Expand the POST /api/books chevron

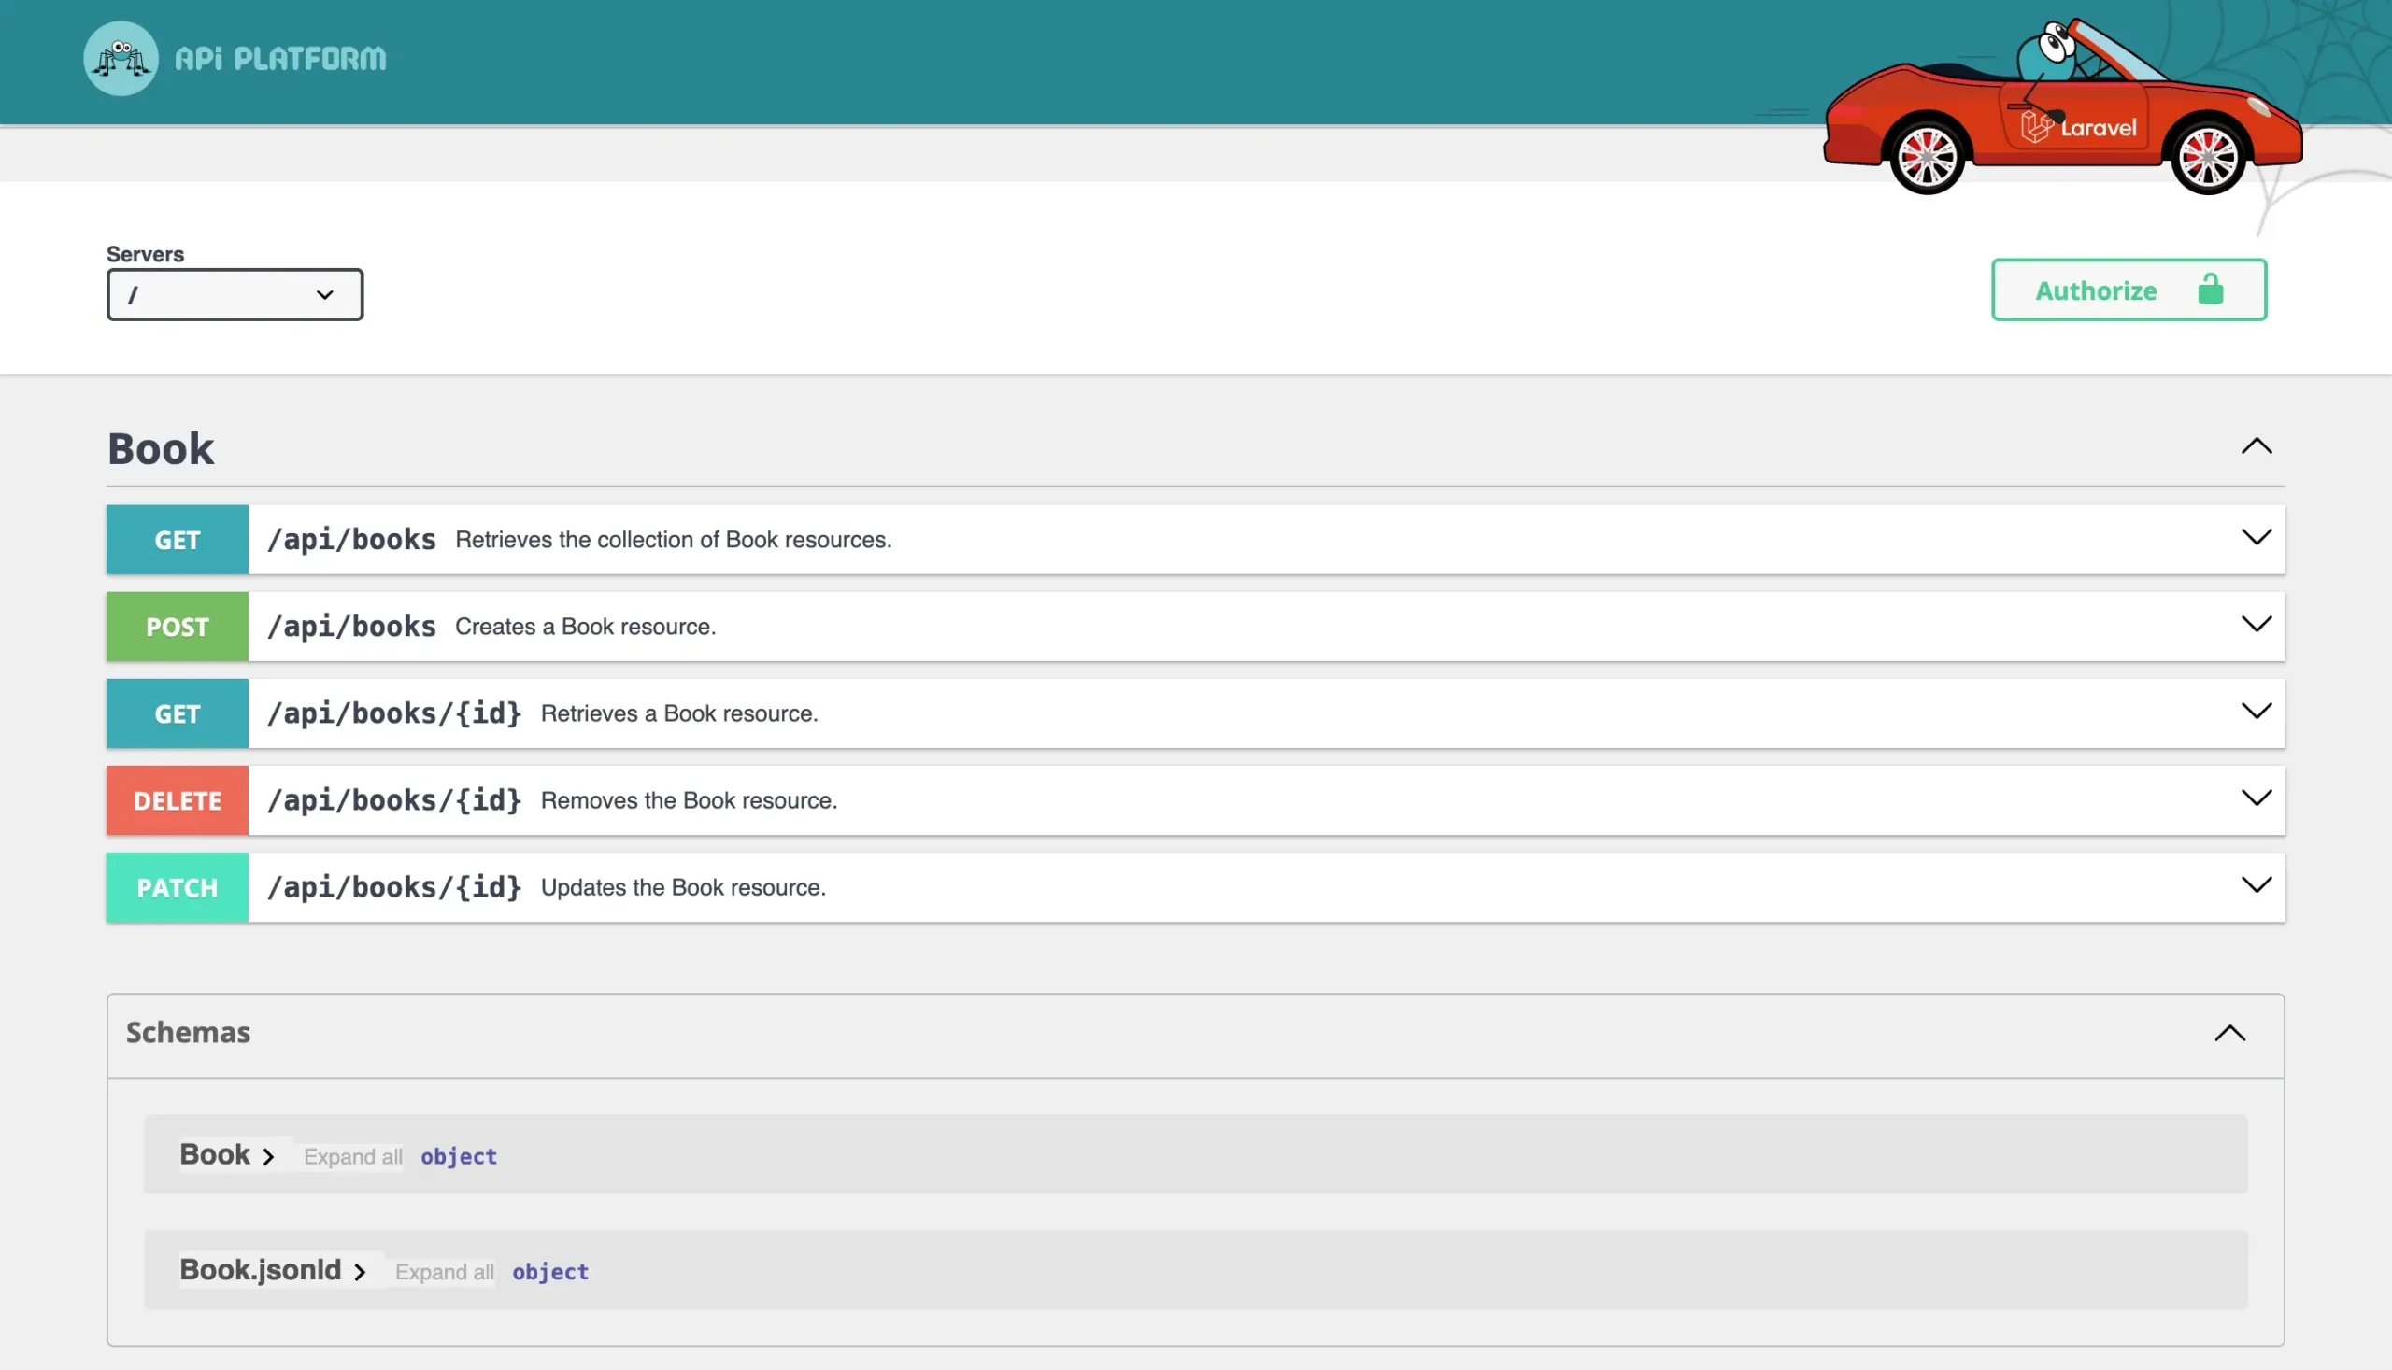click(x=2257, y=625)
